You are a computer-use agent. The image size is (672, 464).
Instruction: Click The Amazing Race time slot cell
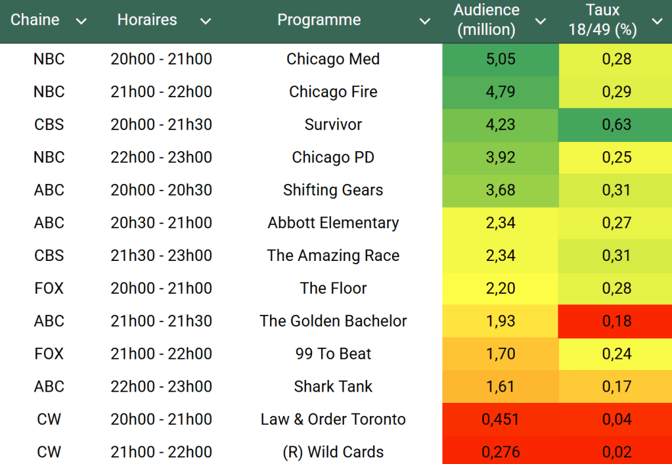coord(161,256)
